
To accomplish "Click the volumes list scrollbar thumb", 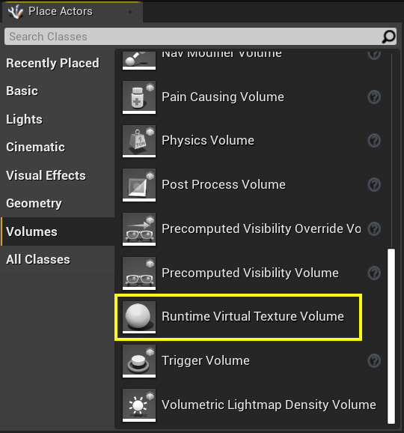I will click(x=391, y=336).
